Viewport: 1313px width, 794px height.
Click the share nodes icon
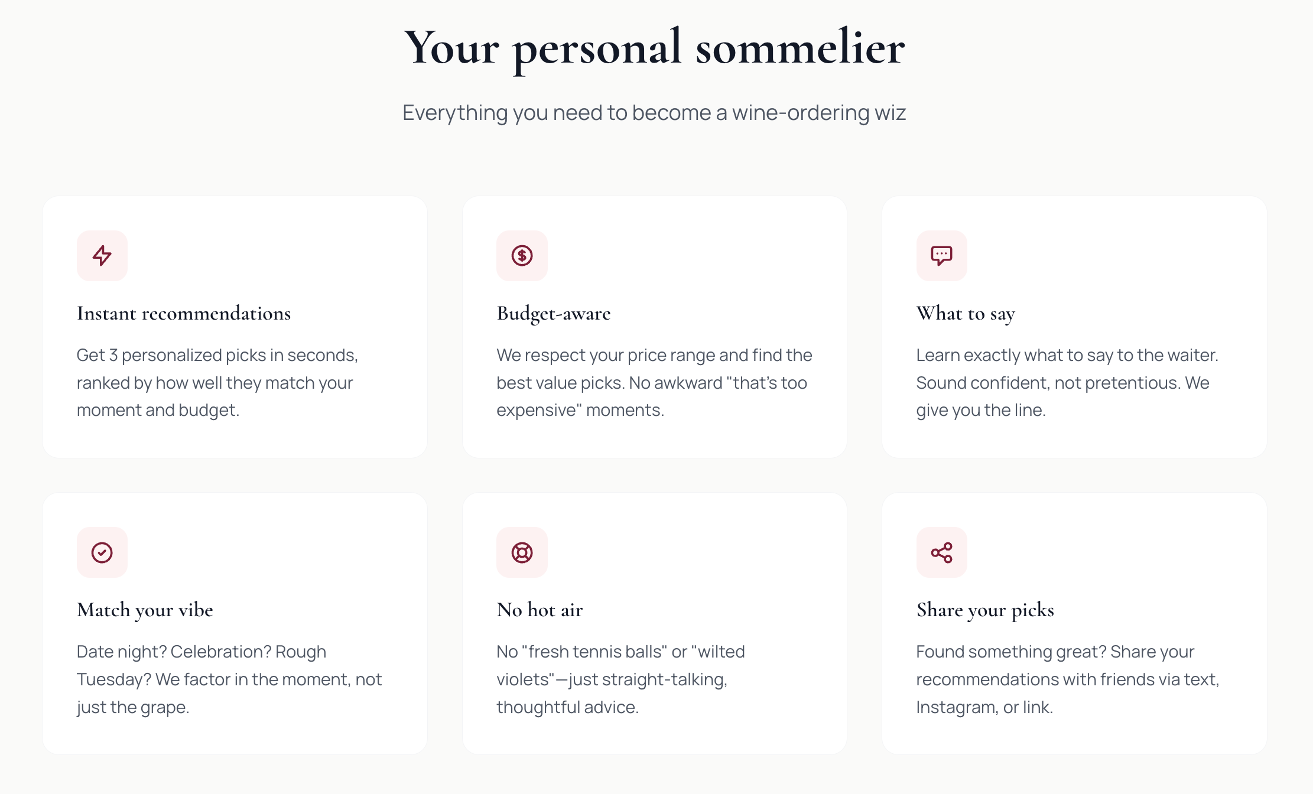[941, 552]
